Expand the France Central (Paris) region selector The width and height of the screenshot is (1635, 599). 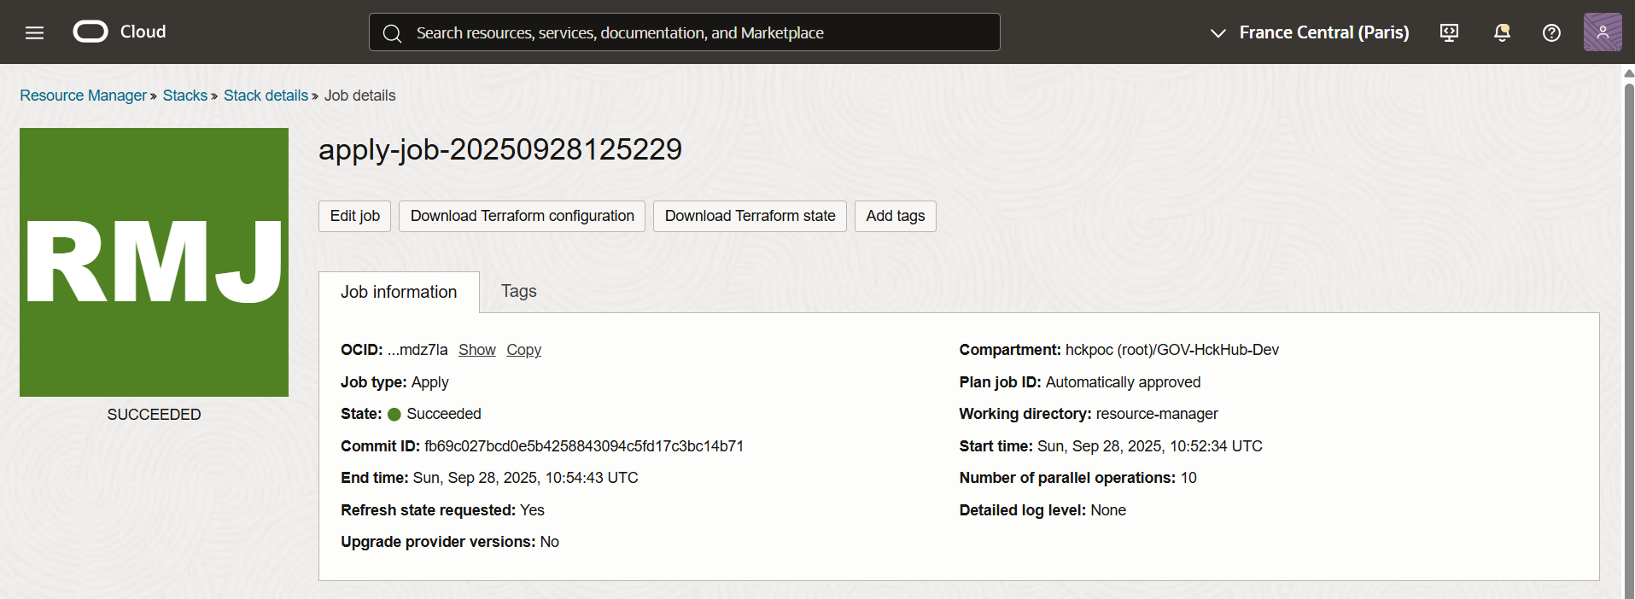click(x=1310, y=32)
